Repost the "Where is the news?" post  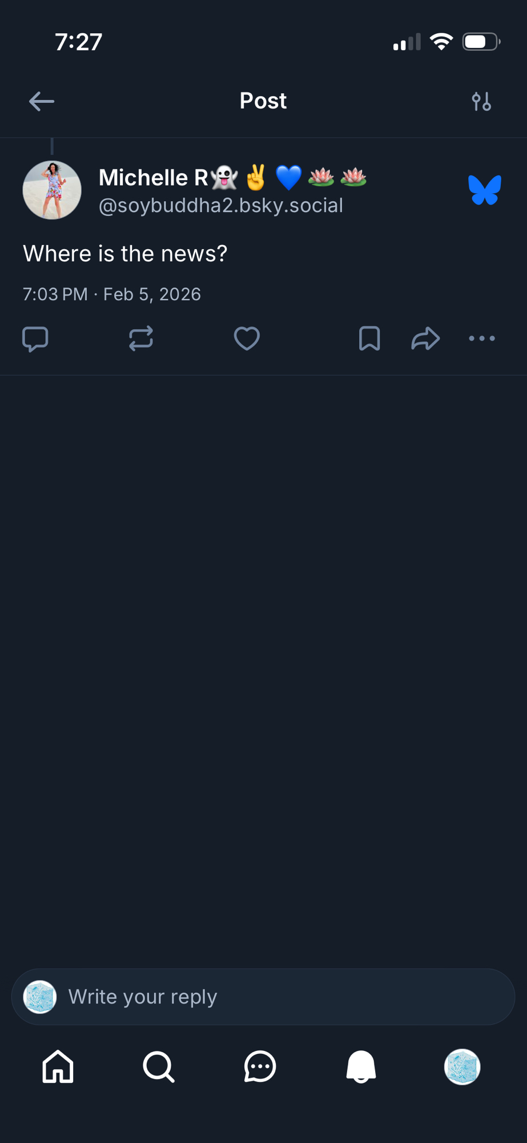pyautogui.click(x=141, y=338)
